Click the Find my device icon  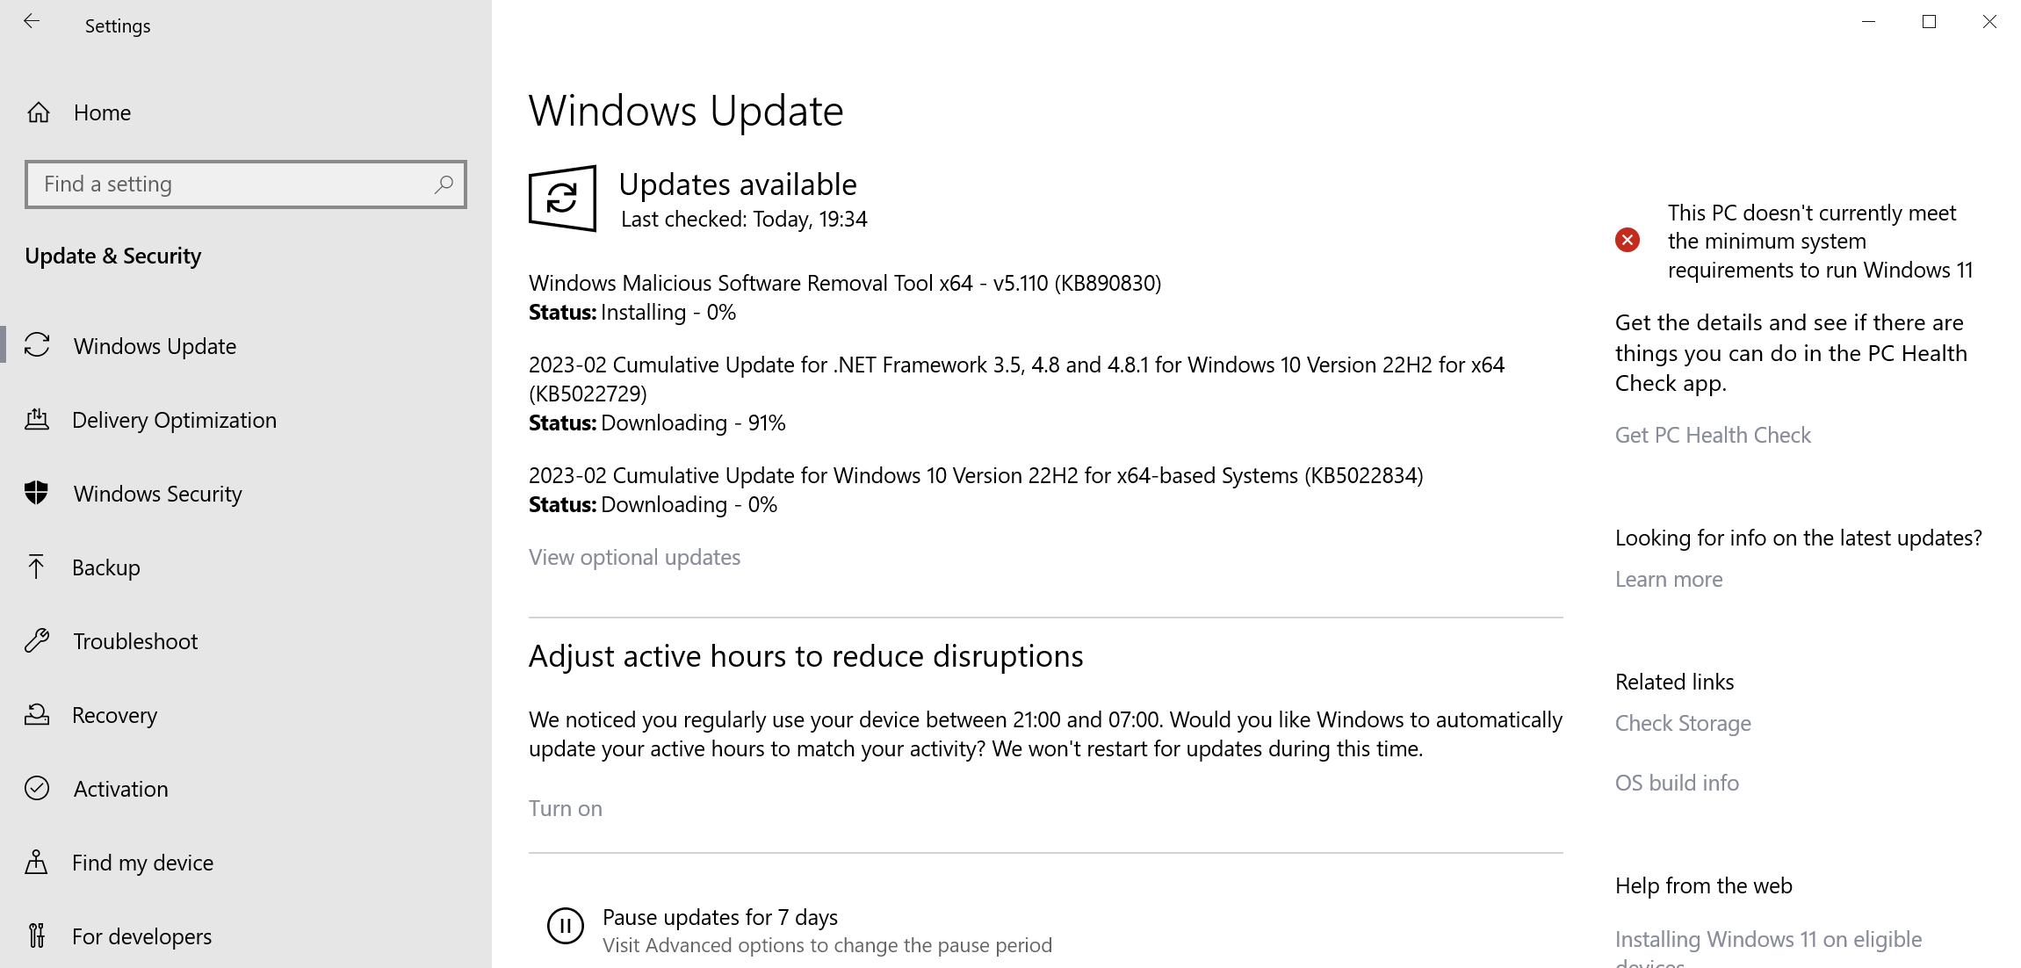point(38,863)
